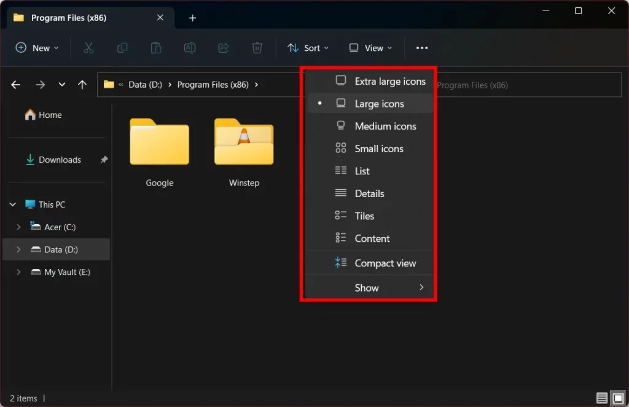Expand Data (D:) drive node

(18, 249)
